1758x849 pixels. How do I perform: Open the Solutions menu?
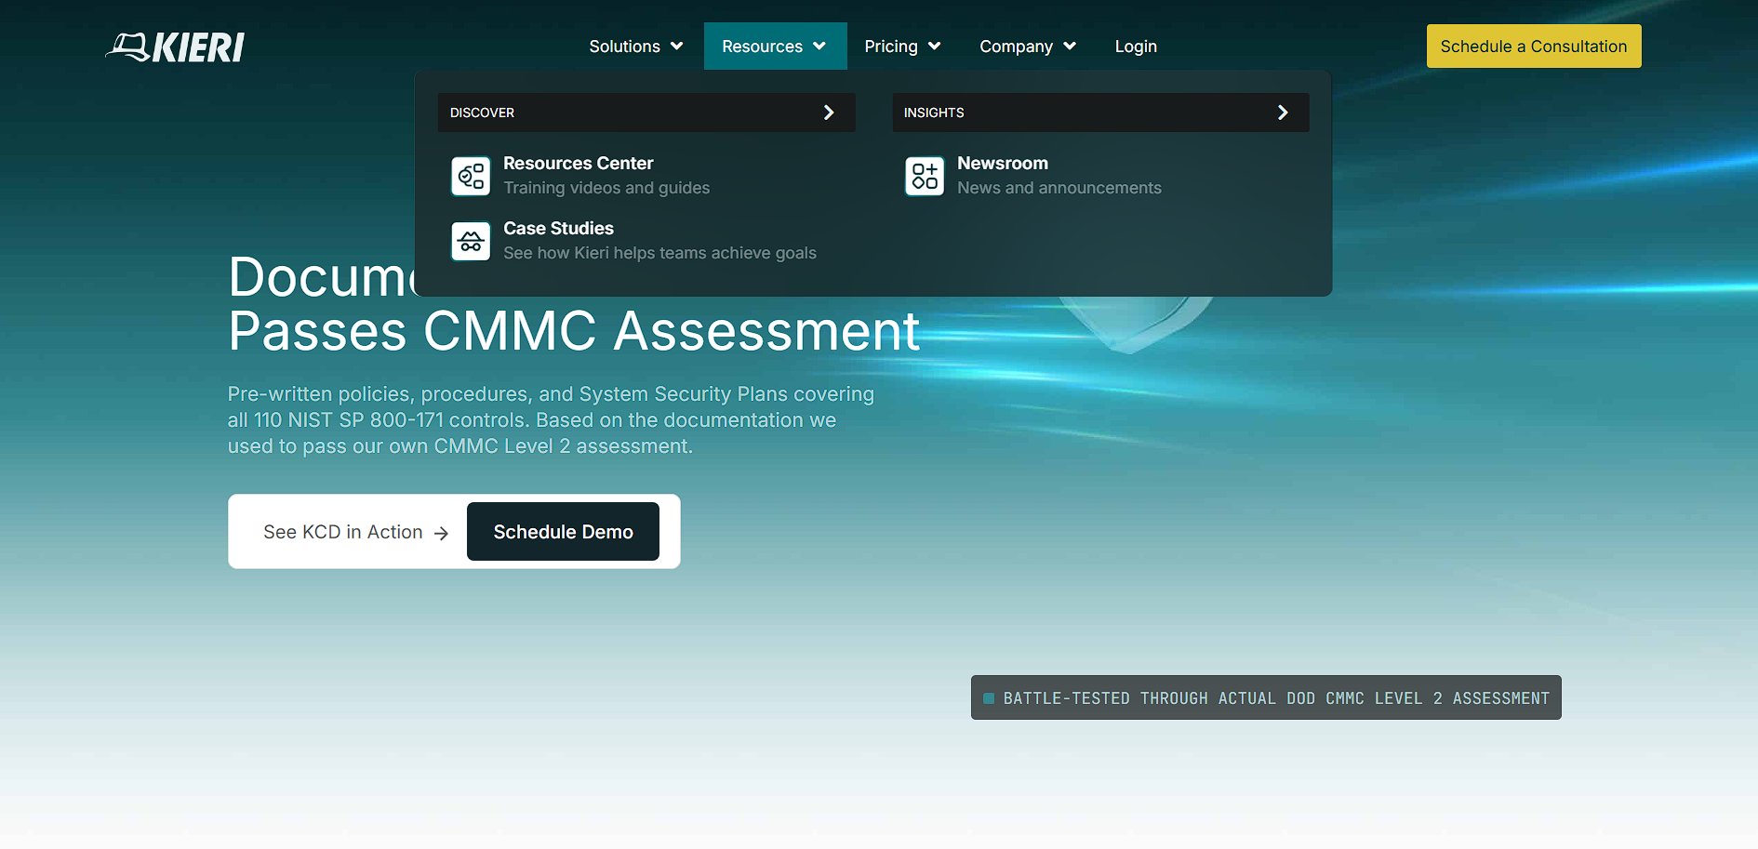click(636, 46)
